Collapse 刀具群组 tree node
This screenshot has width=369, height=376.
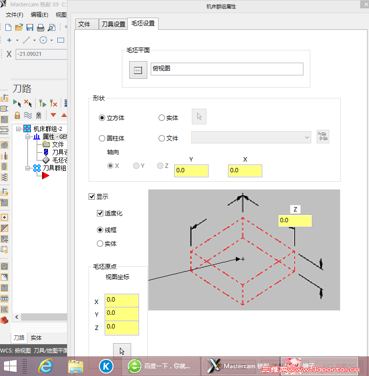[x=27, y=168]
